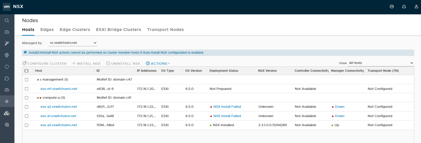Image resolution: width=421 pixels, height=143 pixels.
Task: Collapse the compute-a cluster group
Action: tap(38, 98)
